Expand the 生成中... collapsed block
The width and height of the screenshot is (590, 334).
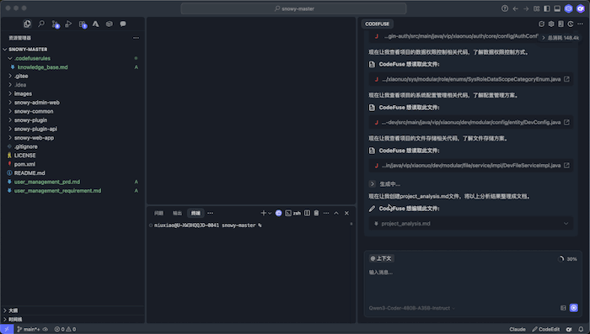coord(373,183)
